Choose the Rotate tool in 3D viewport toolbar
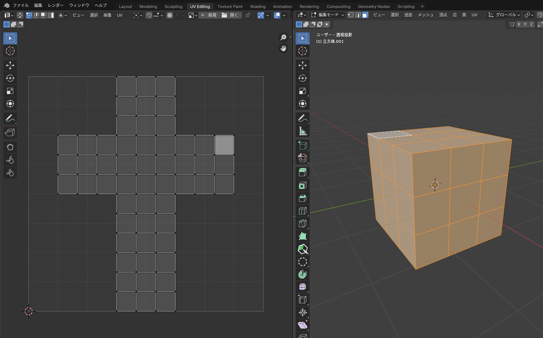Screen dimensions: 543x338 [303, 78]
